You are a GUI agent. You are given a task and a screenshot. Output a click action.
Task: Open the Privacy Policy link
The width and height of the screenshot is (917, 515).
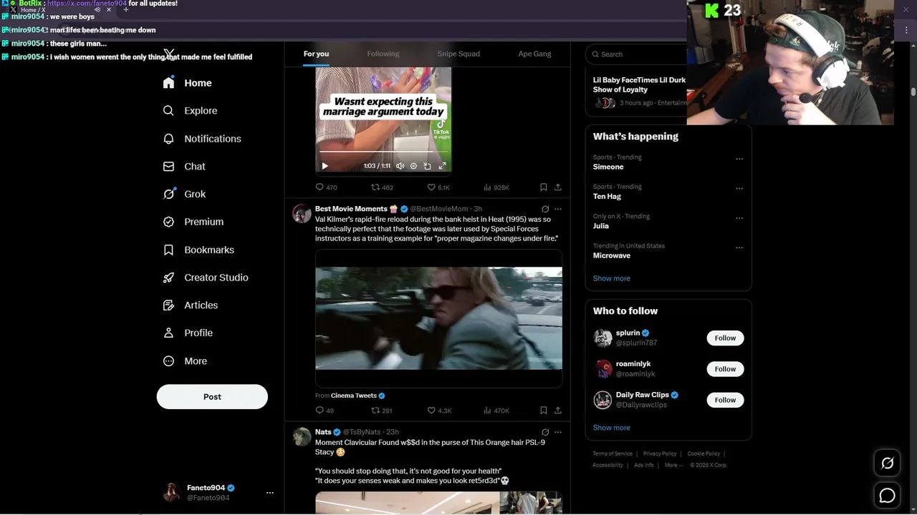(660, 453)
